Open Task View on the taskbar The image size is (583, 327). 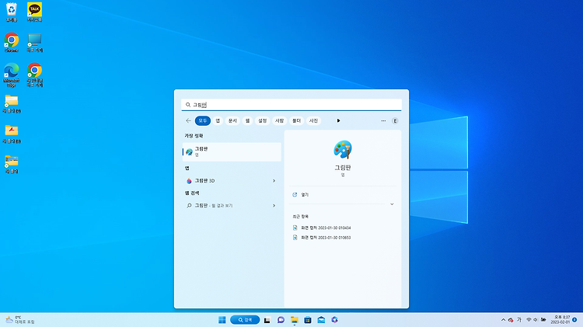click(x=267, y=319)
